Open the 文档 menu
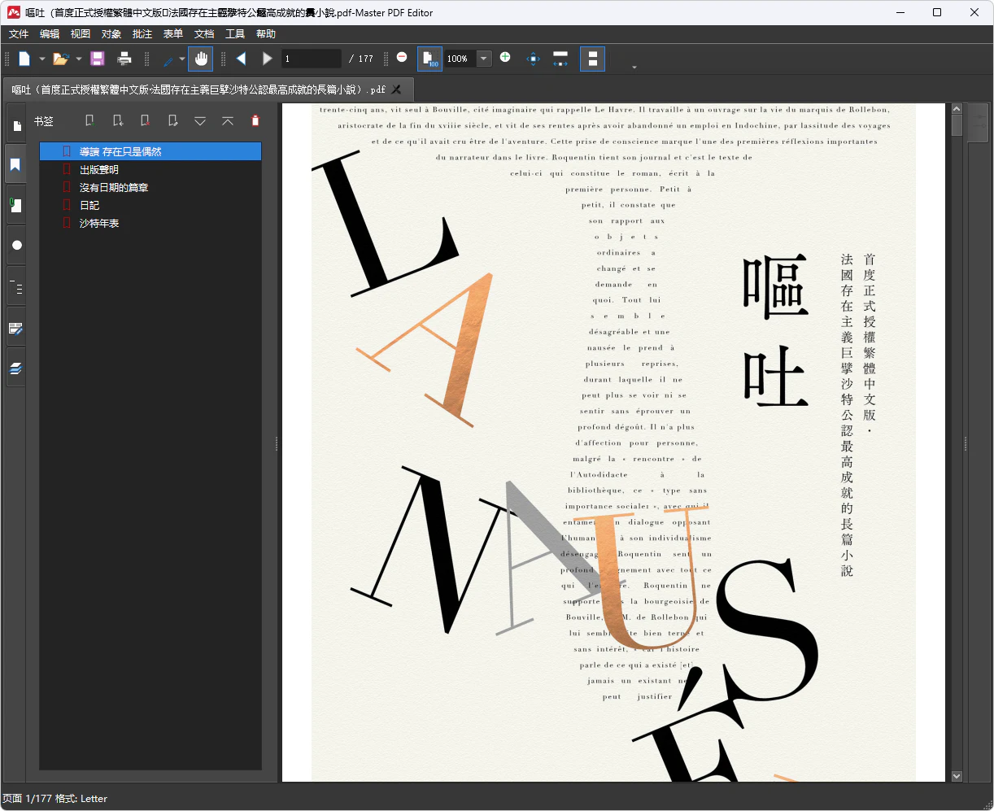Viewport: 994px width, 811px height. click(x=204, y=34)
